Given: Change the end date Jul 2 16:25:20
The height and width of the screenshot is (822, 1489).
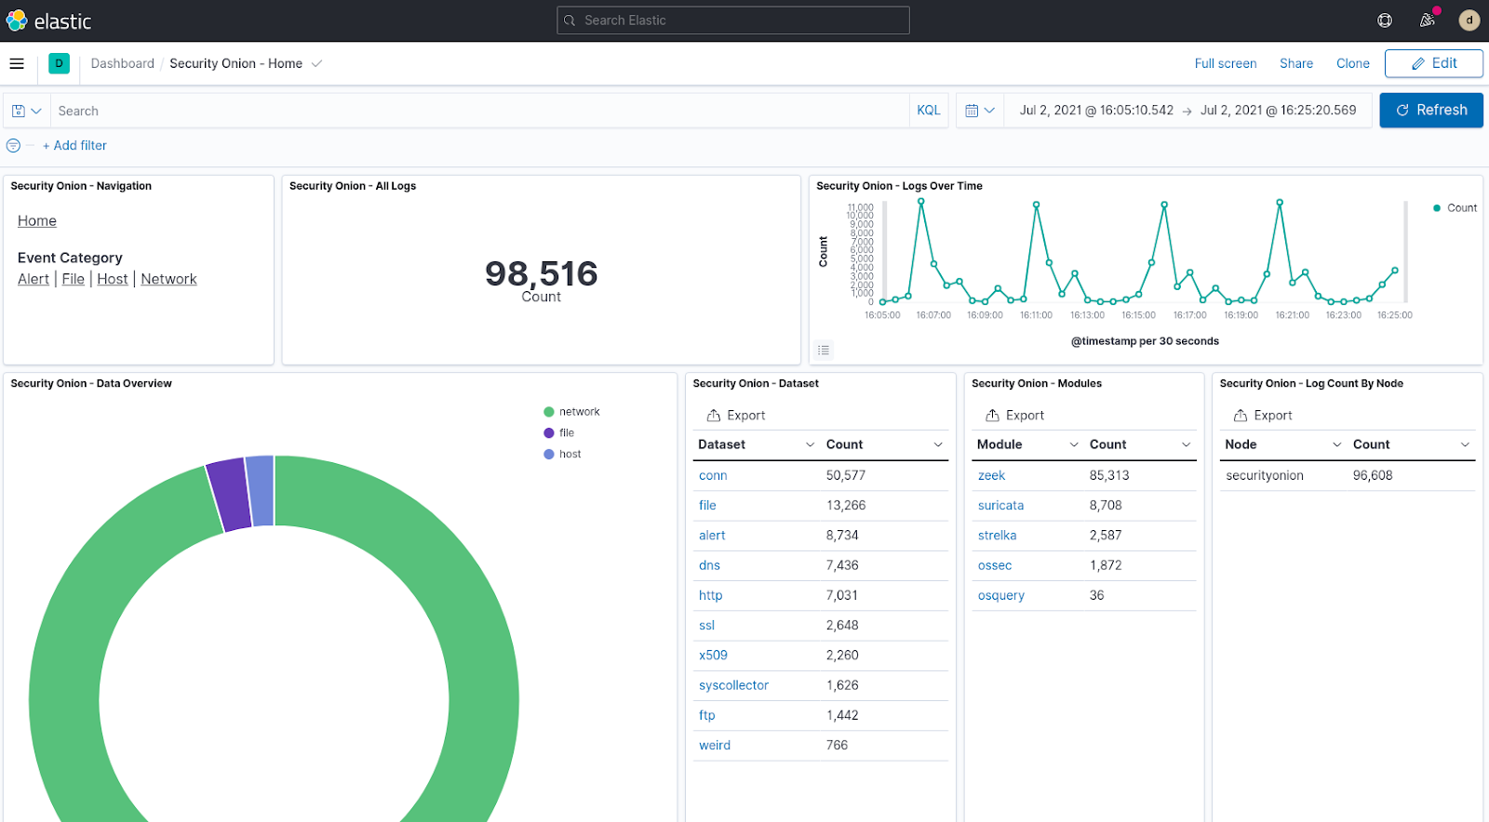Looking at the screenshot, I should [1278, 111].
